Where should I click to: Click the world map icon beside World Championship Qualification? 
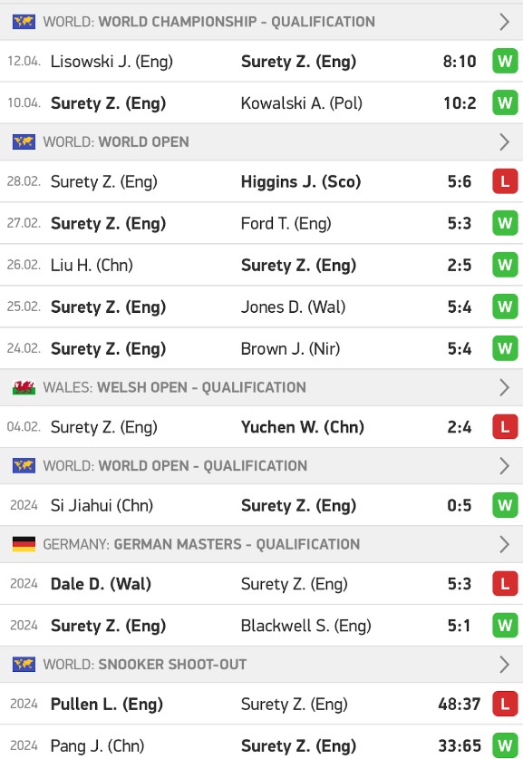pyautogui.click(x=24, y=22)
